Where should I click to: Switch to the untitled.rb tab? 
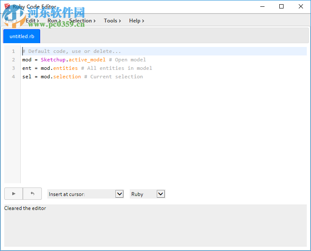[x=22, y=36]
